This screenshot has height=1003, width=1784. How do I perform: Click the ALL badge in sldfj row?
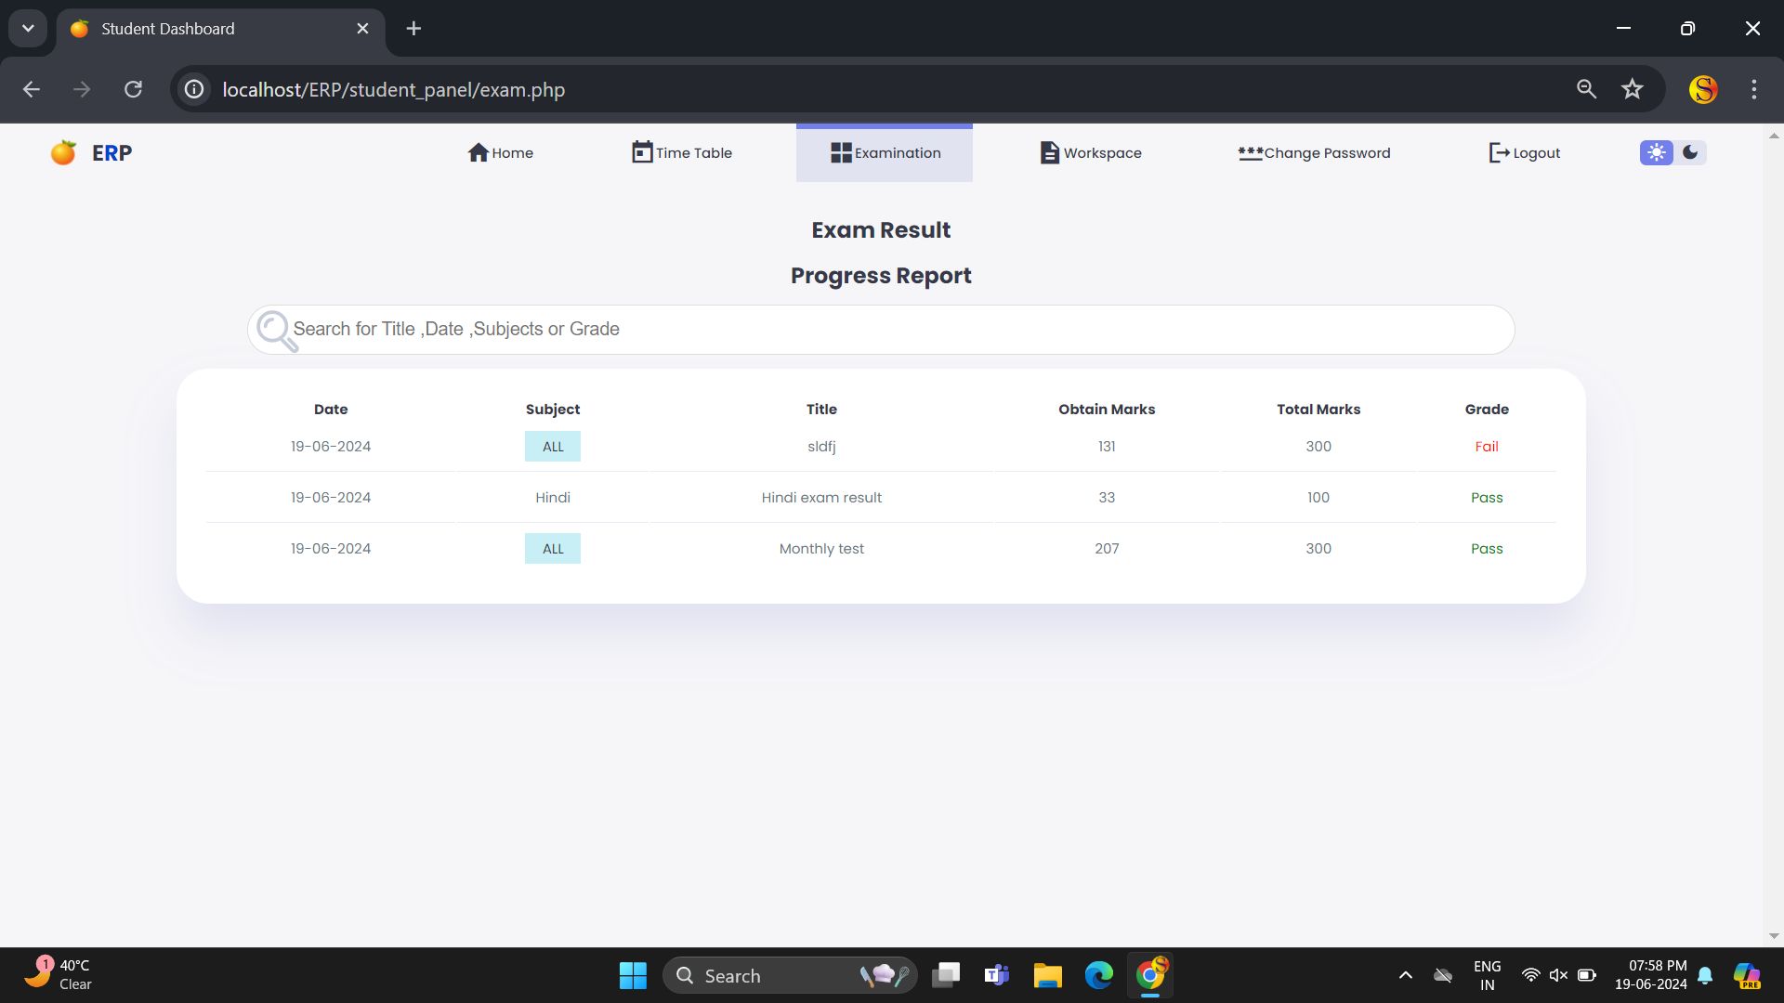click(553, 447)
